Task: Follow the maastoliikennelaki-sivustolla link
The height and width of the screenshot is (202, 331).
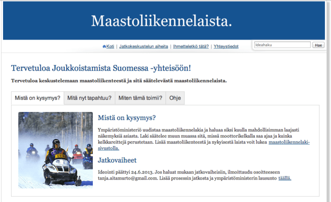Action: click(289, 142)
